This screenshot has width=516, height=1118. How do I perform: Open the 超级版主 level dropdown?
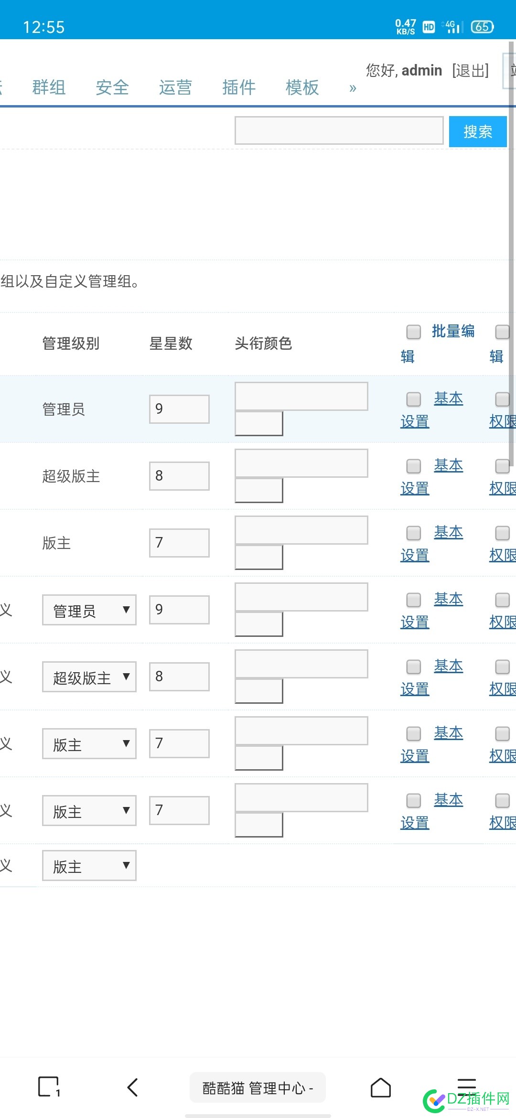pos(89,677)
